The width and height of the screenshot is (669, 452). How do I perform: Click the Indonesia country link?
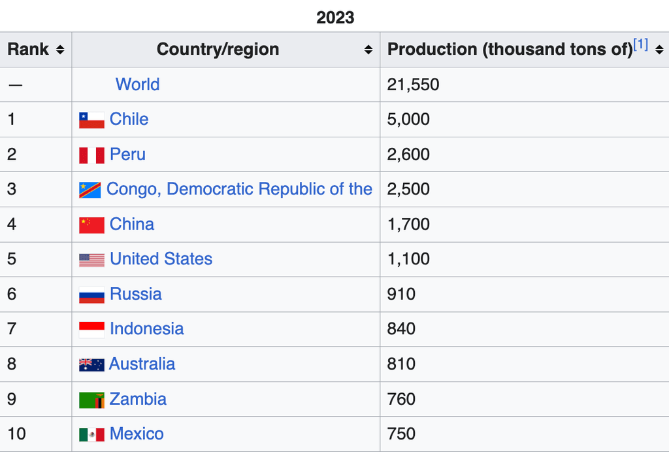(146, 329)
